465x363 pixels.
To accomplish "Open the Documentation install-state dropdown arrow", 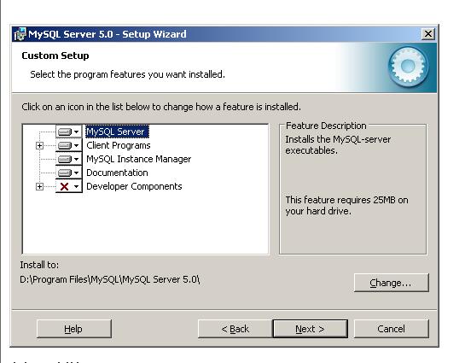I will [x=77, y=173].
